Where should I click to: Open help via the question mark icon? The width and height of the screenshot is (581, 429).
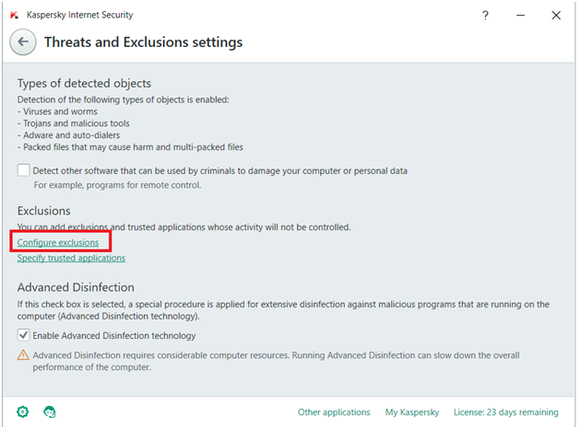click(x=486, y=15)
